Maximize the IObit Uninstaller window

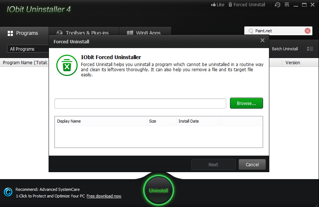pyautogui.click(x=304, y=5)
